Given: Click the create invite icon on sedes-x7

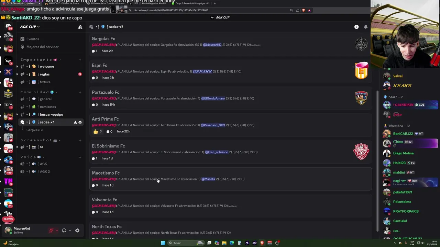Looking at the screenshot, I should pyautogui.click(x=75, y=122).
